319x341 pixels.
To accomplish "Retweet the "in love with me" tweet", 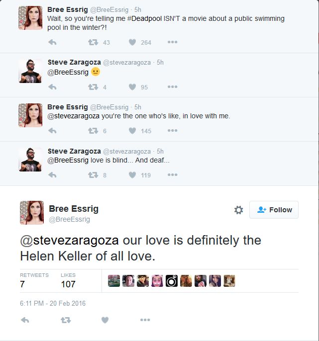I will pos(93,131).
